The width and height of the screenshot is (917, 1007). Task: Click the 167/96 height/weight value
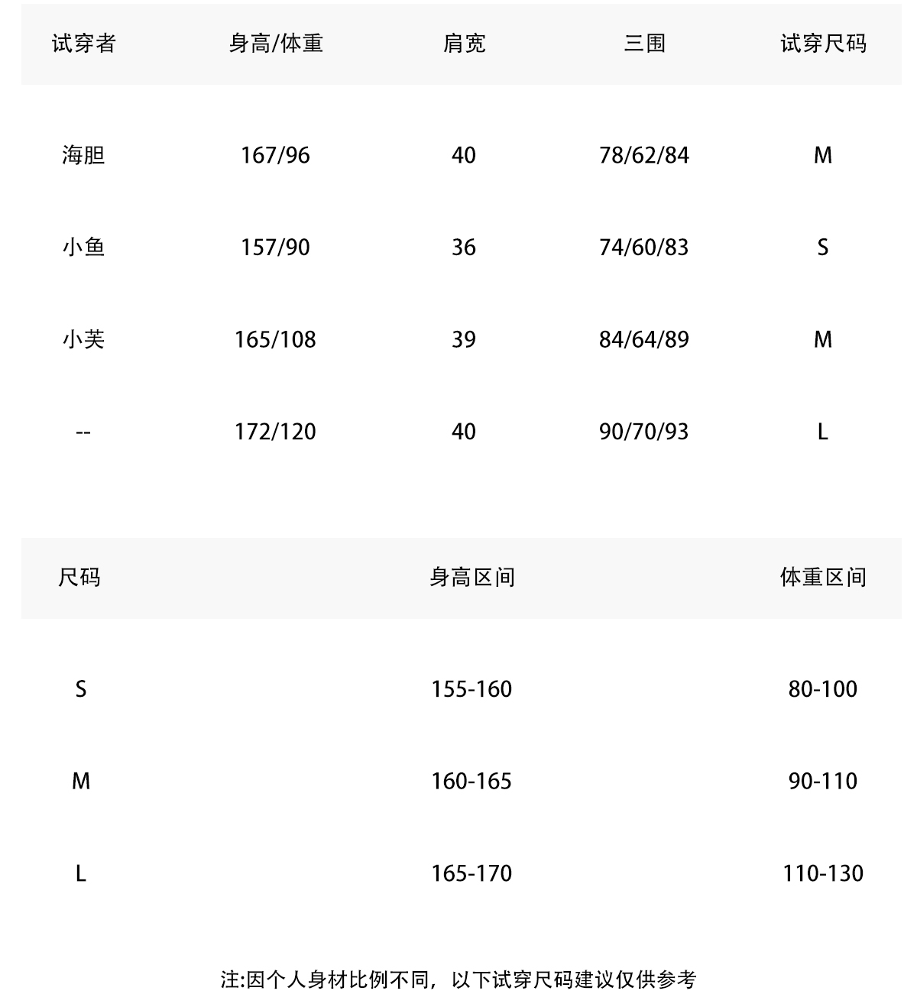point(275,155)
